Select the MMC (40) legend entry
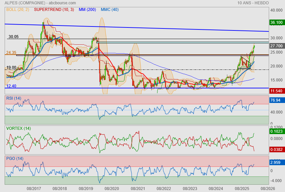Screen dimensions: 285x192 point(109,10)
